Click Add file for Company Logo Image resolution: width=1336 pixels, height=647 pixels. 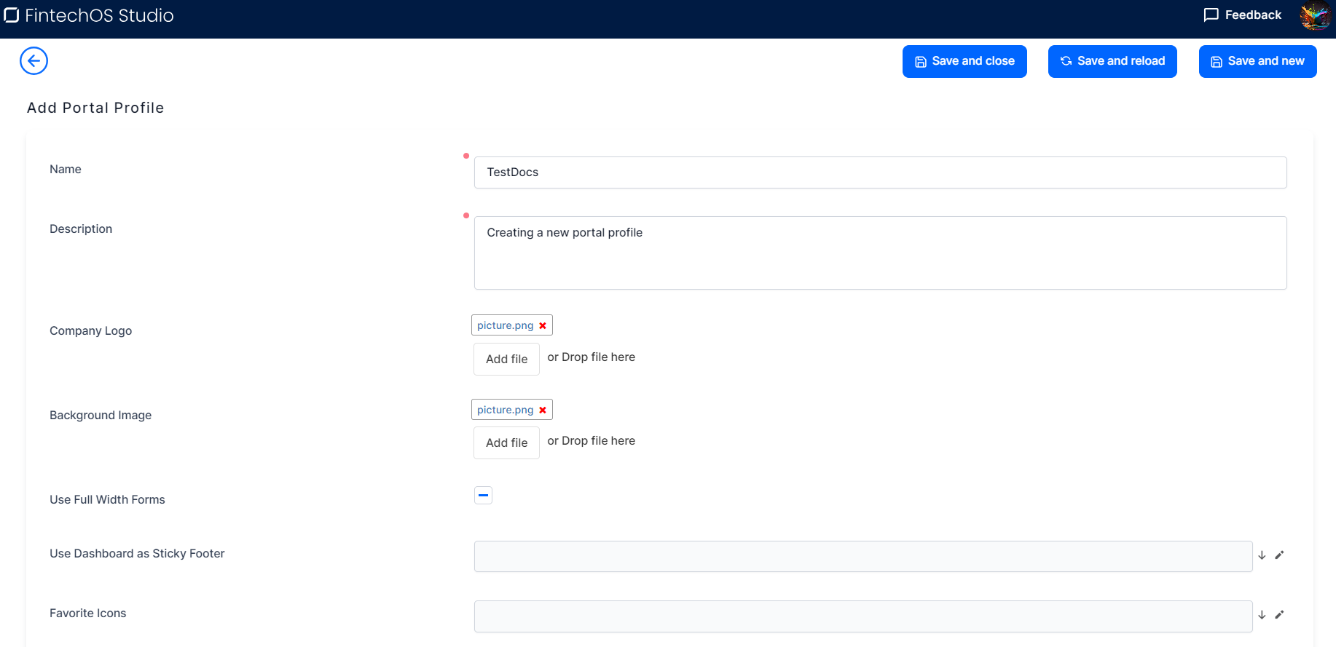pyautogui.click(x=506, y=359)
